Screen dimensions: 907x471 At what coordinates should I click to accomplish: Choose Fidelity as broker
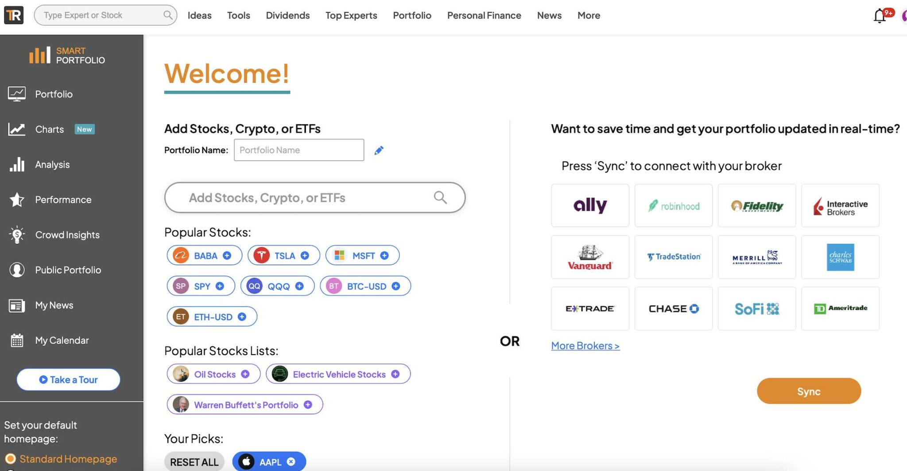click(756, 206)
